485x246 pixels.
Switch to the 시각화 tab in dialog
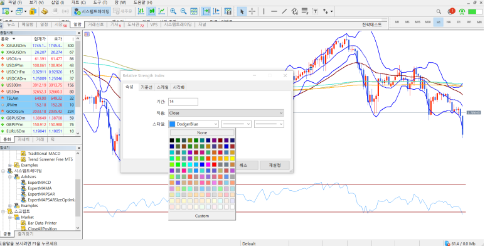pos(178,87)
